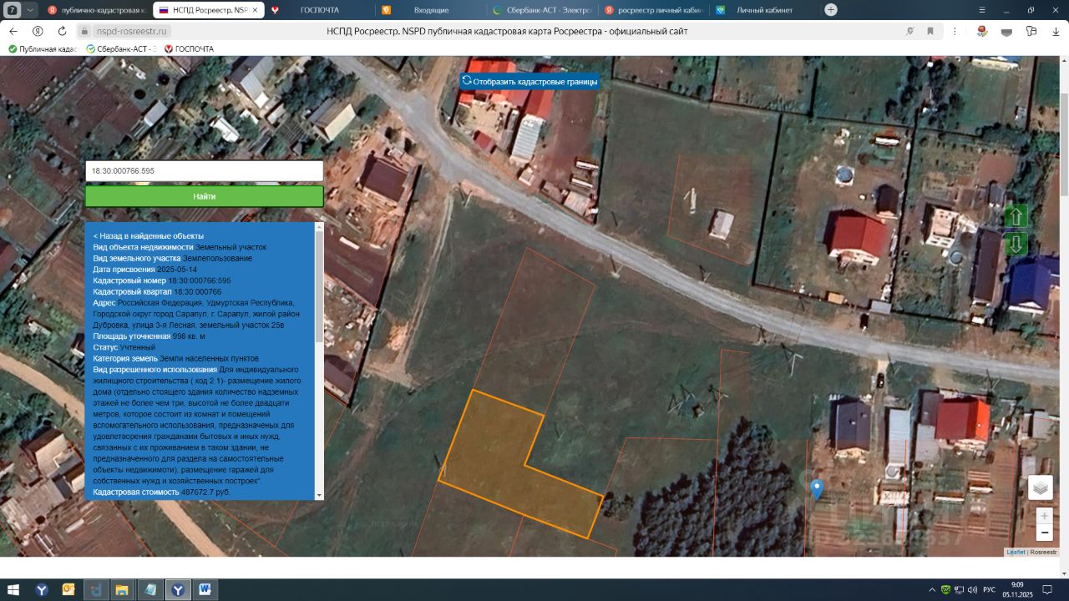Click the blue location marker on map
The image size is (1069, 601).
click(x=817, y=488)
